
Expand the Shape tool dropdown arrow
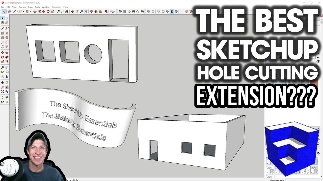pos(30,12)
